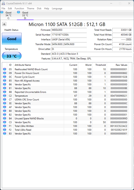The image size is (134, 190).
Task: Open the Function menu
Action: pyautogui.click(x=19, y=8)
